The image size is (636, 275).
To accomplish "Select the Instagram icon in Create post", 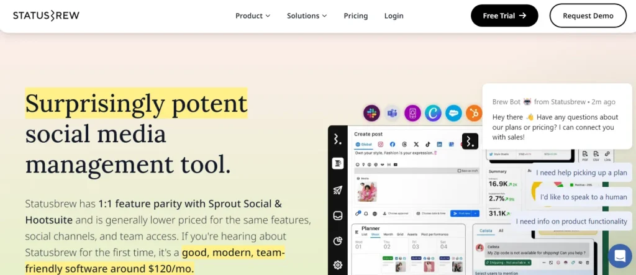I will pyautogui.click(x=381, y=145).
